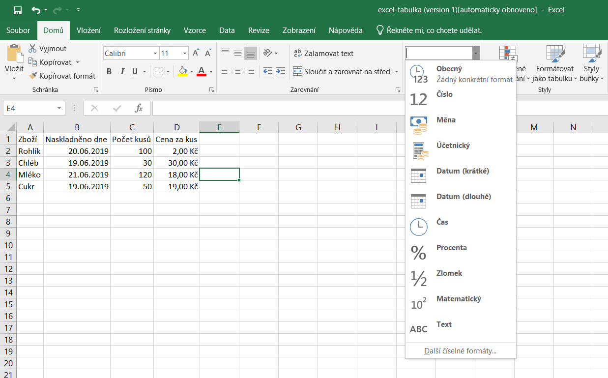This screenshot has height=378, width=608.
Task: Toggle underline formatting
Action: [x=135, y=71]
